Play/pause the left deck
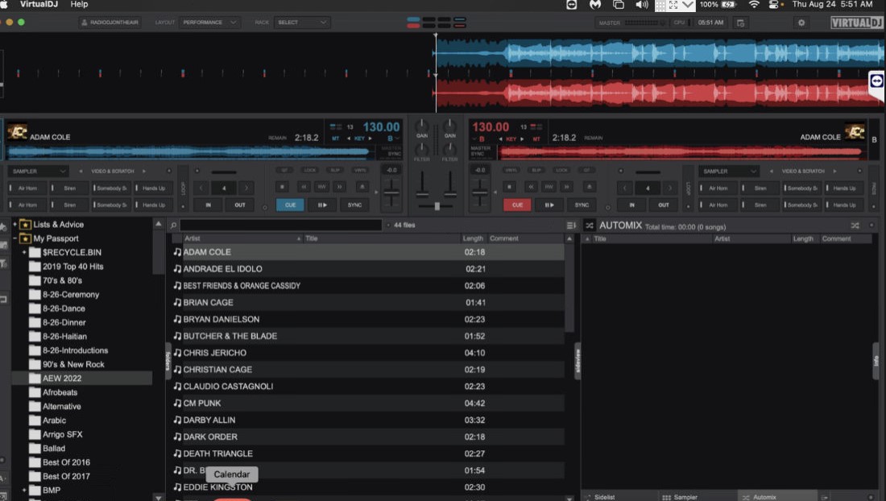Viewport: 886px width, 501px height. tap(322, 205)
